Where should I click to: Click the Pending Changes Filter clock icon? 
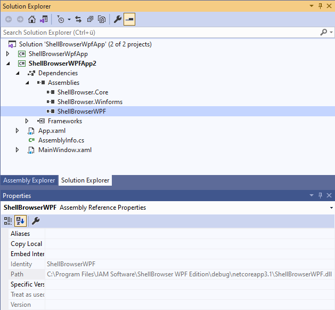(x=61, y=20)
